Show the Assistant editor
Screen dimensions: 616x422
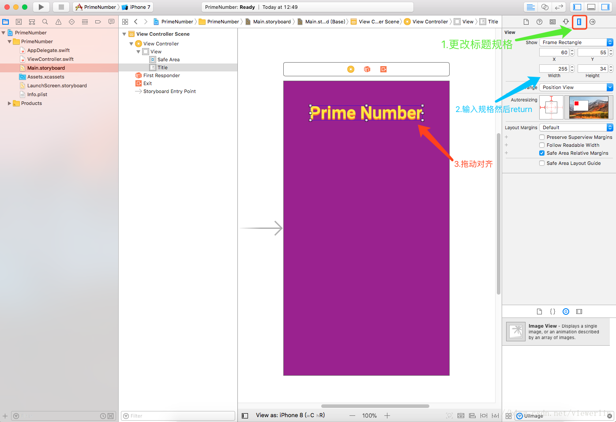[545, 7]
